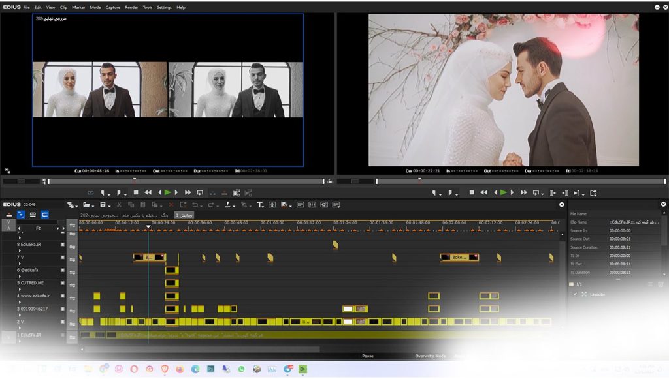Step to next frame in left player
669x379 pixels.
pos(176,192)
